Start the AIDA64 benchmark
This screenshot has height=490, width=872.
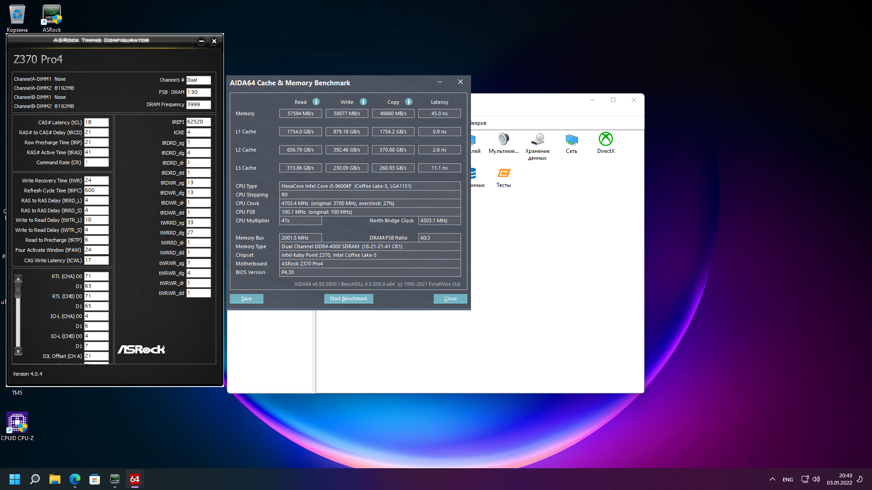pyautogui.click(x=348, y=299)
